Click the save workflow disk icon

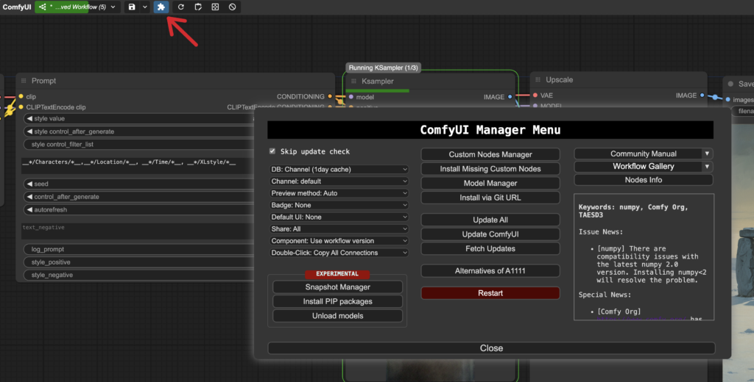click(132, 7)
